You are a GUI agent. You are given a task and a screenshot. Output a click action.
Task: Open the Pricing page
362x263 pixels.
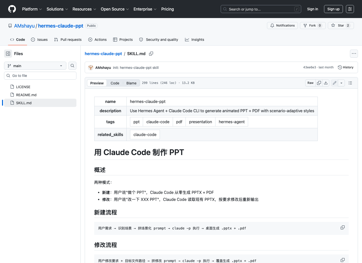(167, 9)
